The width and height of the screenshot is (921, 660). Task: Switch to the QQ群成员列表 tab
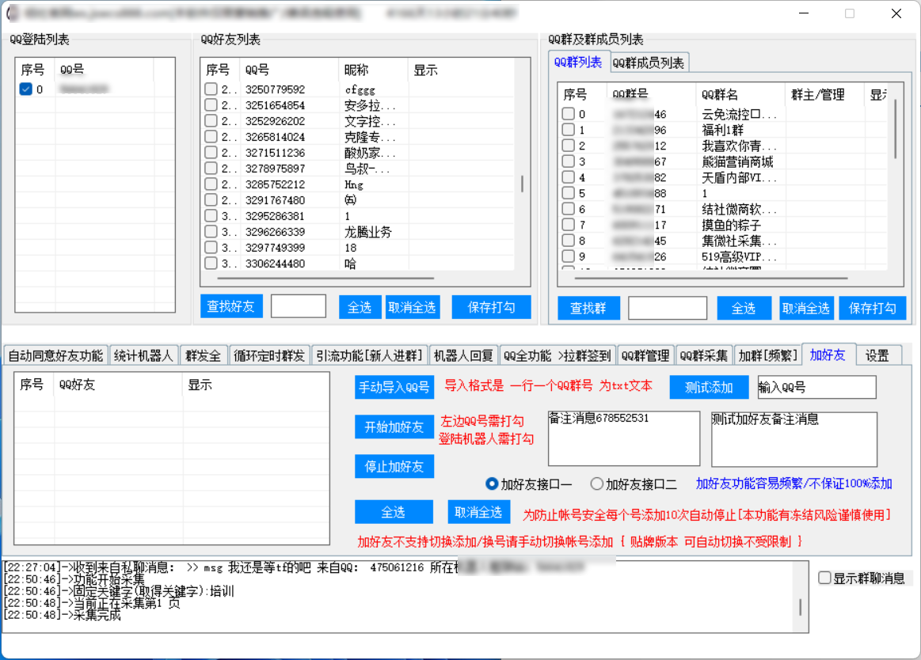(649, 63)
